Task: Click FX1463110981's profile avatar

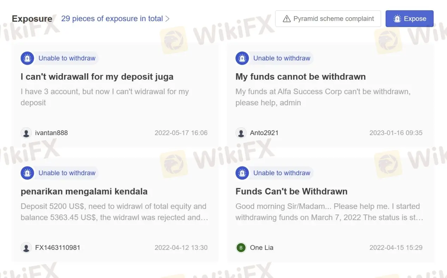Action: [26, 248]
